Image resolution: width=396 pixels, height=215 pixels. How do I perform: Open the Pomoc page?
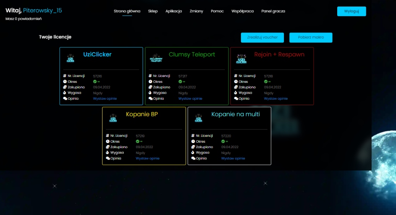217,11
